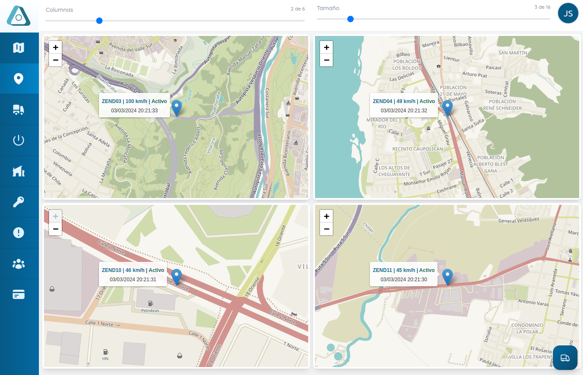
Task: Open the map view from sidebar
Action: click(19, 48)
